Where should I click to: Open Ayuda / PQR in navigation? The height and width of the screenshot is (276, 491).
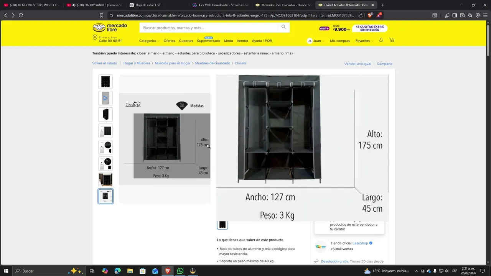(262, 41)
